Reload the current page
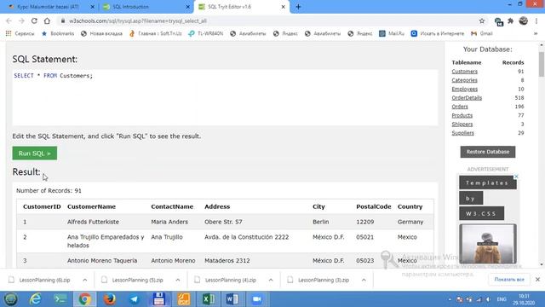This screenshot has width=545, height=307. 34,20
